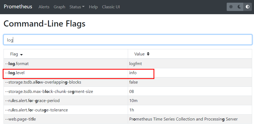254x128 pixels.
Task: Switch to Classic UI
Action: [x=111, y=7]
